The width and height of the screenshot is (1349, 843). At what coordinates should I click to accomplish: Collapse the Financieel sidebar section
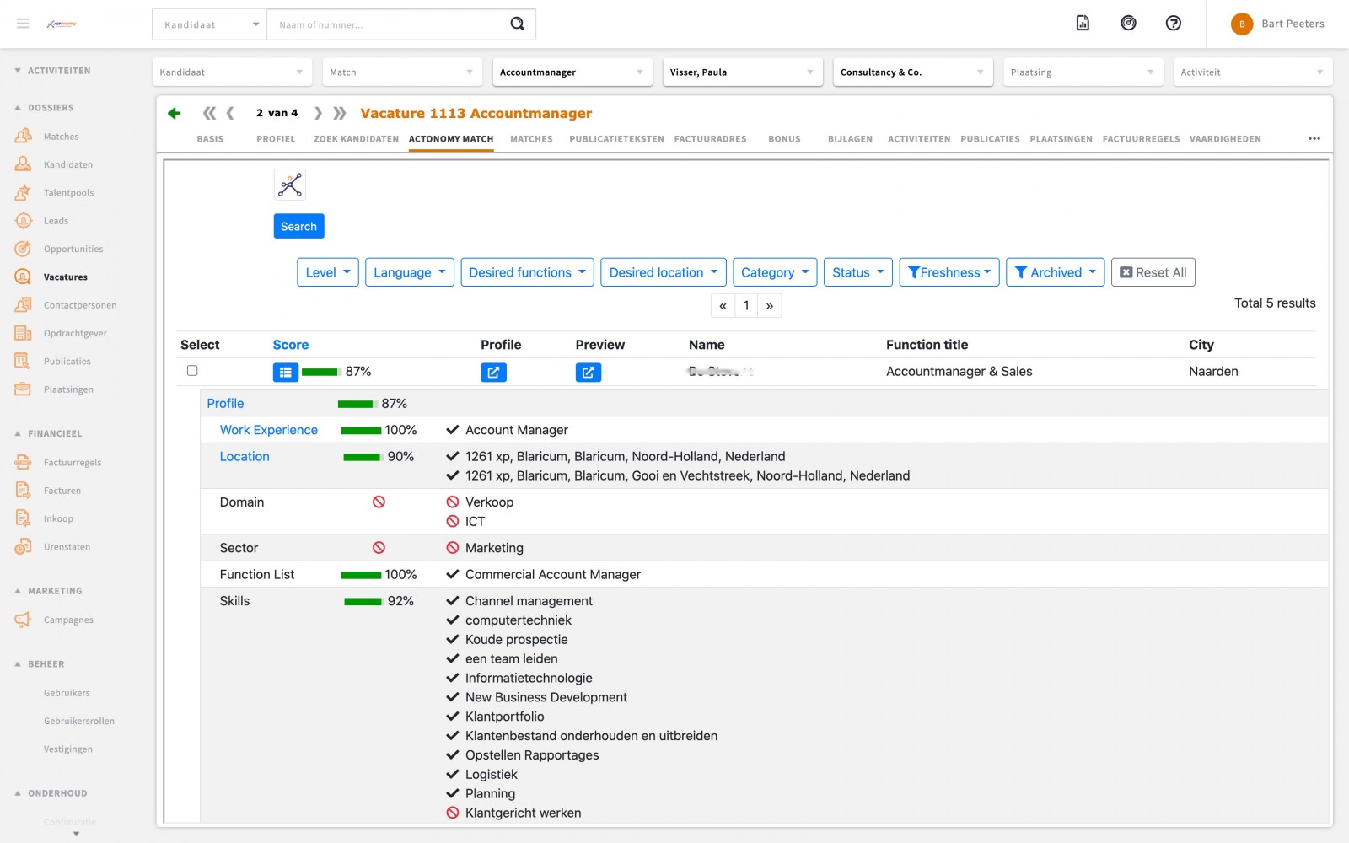coord(18,433)
